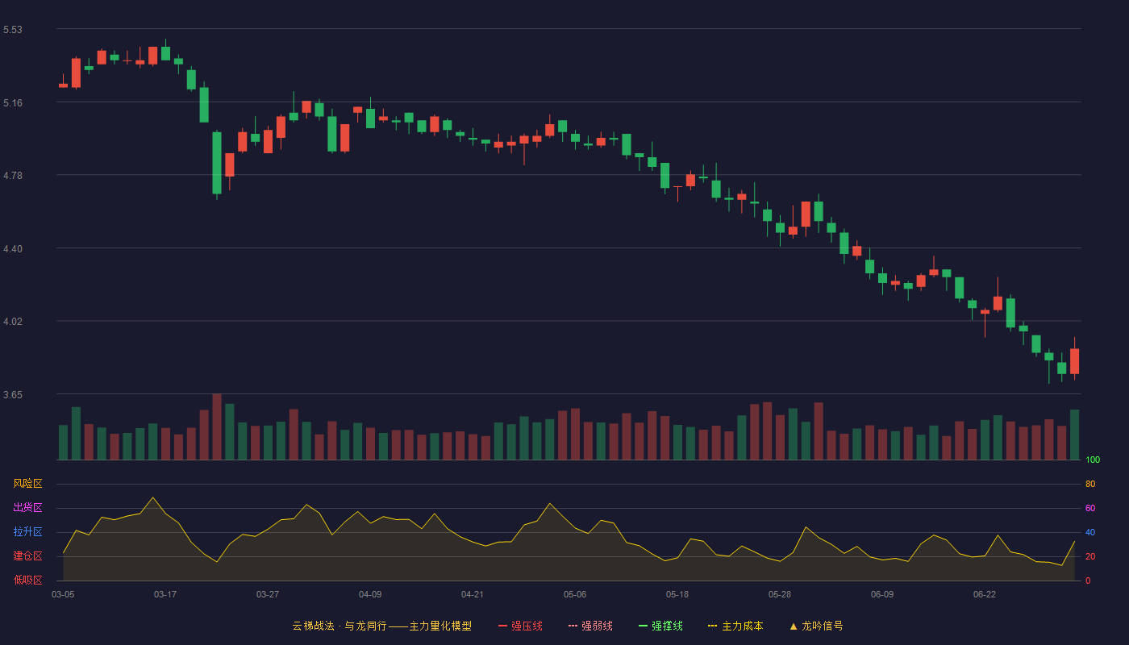Image resolution: width=1129 pixels, height=645 pixels.
Task: Click the green 100 indicator axis value
Action: 1093,460
